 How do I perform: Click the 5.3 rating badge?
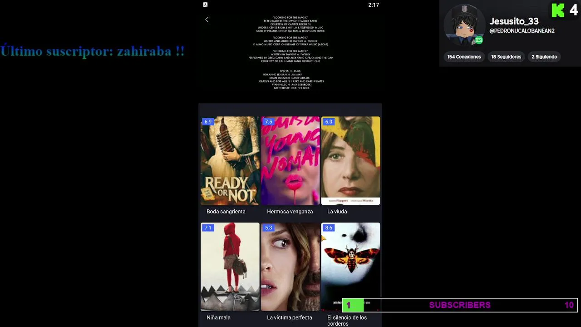click(x=269, y=228)
